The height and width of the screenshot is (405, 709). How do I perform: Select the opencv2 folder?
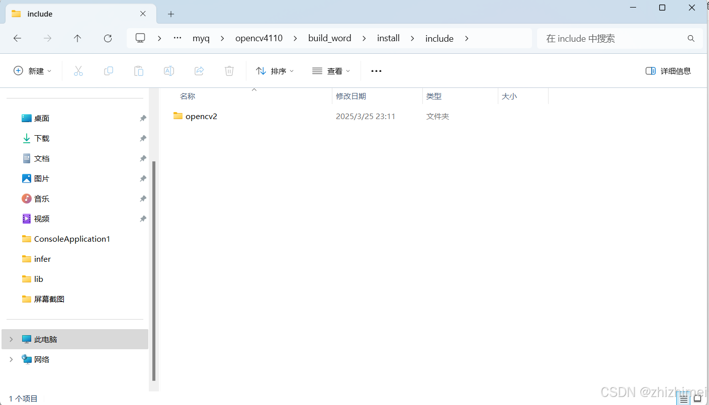pos(201,116)
